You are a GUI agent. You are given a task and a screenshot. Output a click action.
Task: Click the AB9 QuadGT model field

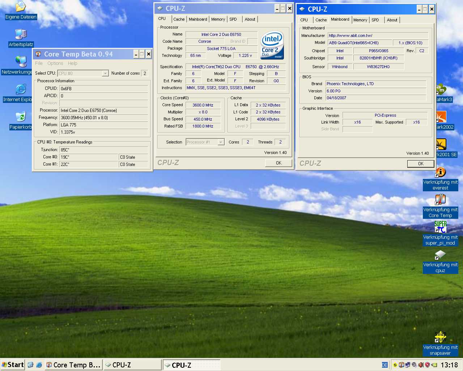pyautogui.click(x=360, y=43)
